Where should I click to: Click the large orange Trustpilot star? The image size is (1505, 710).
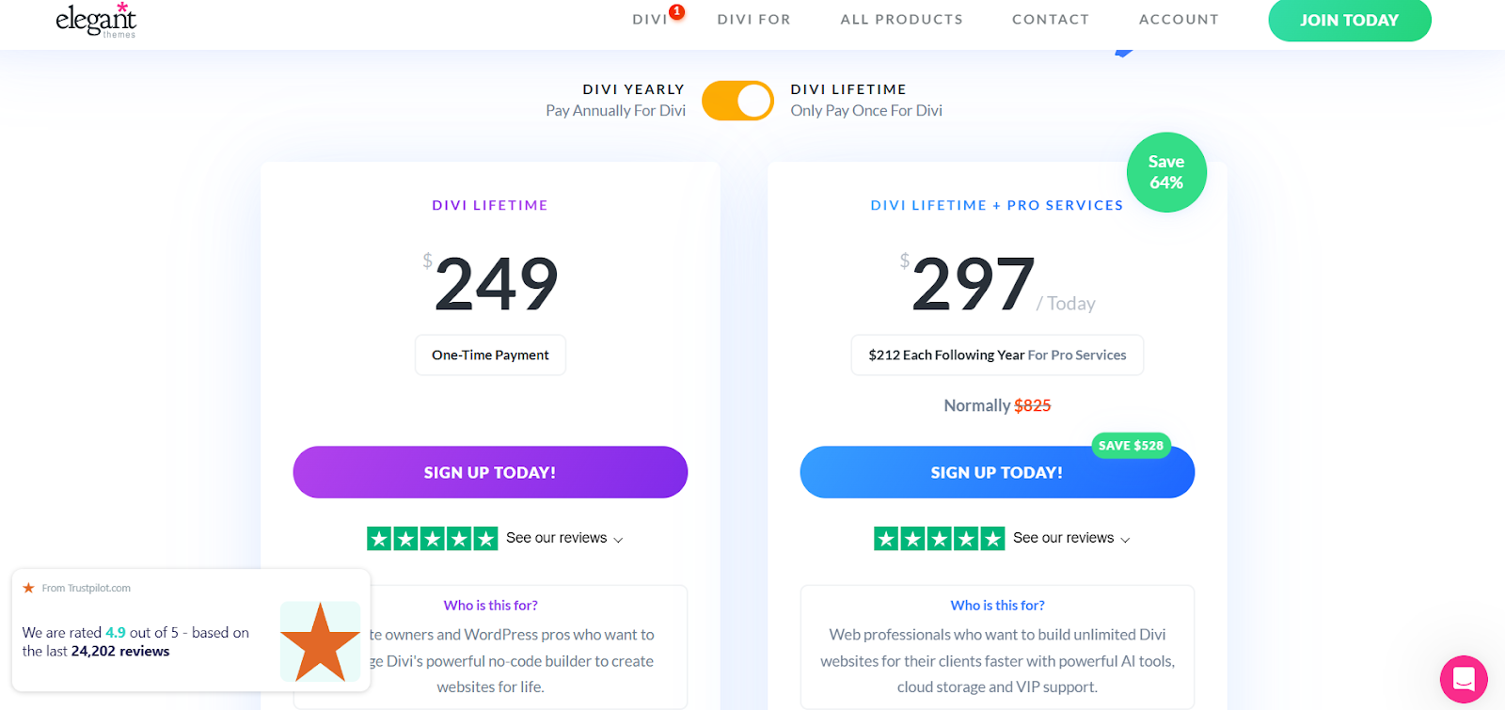(320, 641)
